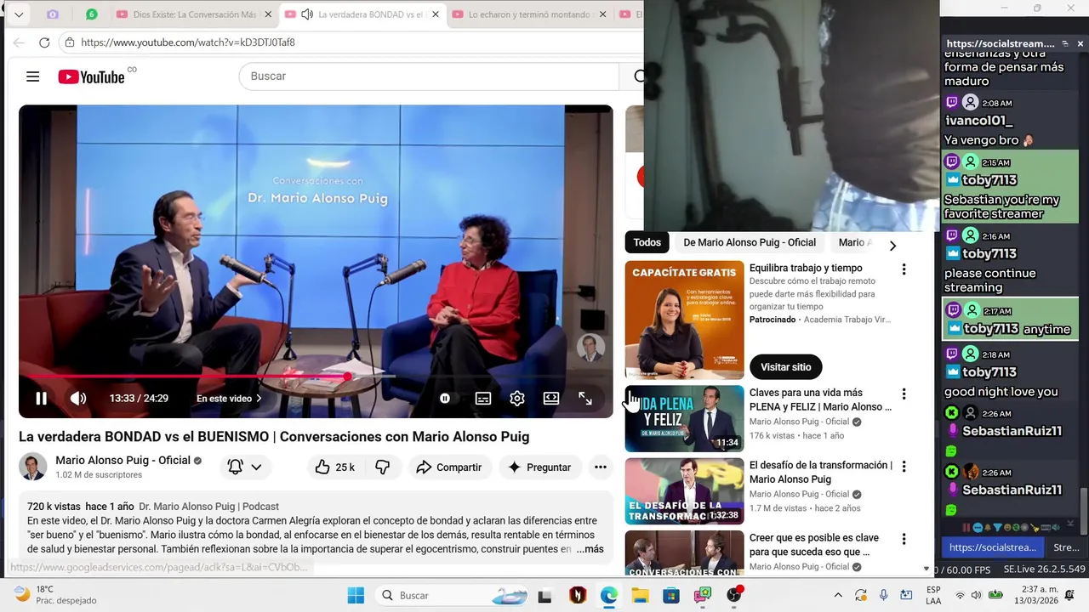Open File Explorer from the taskbar
Viewport: 1089px width, 612px height.
(640, 595)
